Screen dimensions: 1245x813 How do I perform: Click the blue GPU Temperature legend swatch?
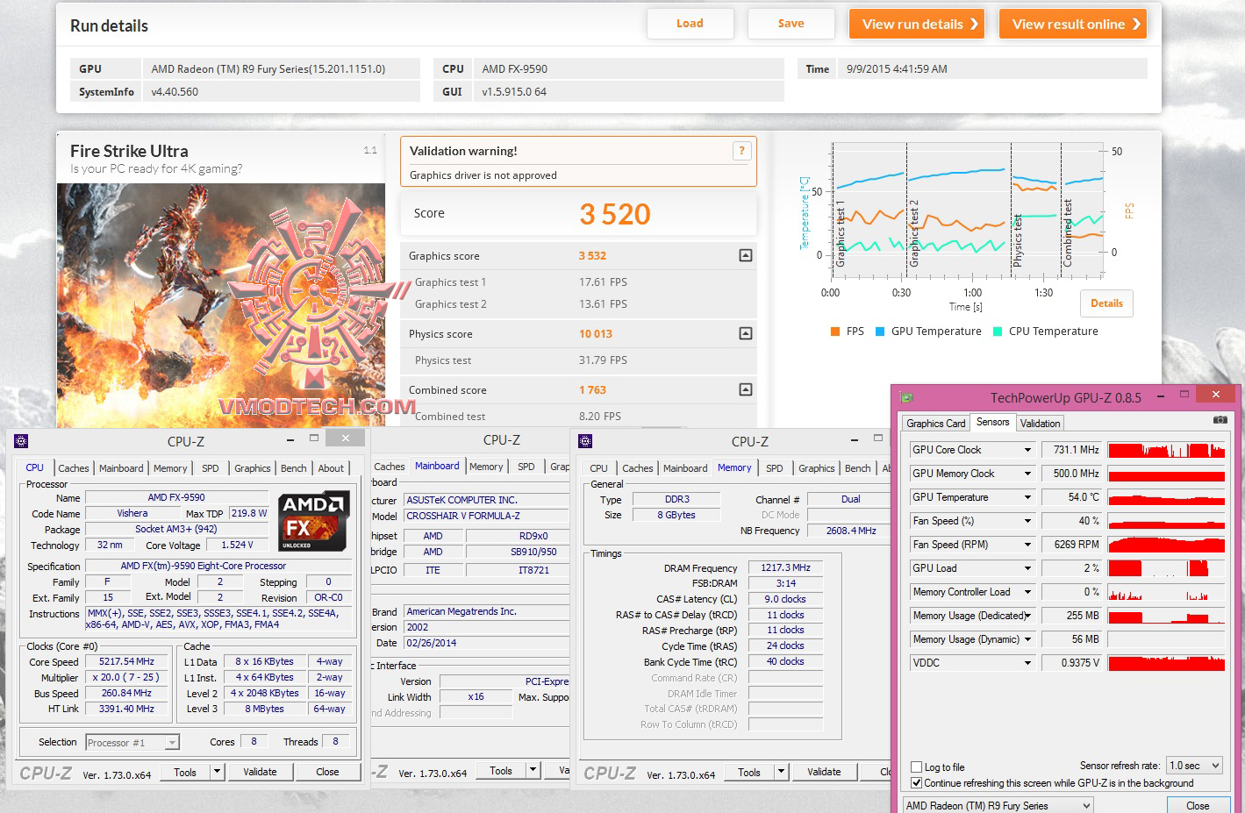(x=880, y=332)
